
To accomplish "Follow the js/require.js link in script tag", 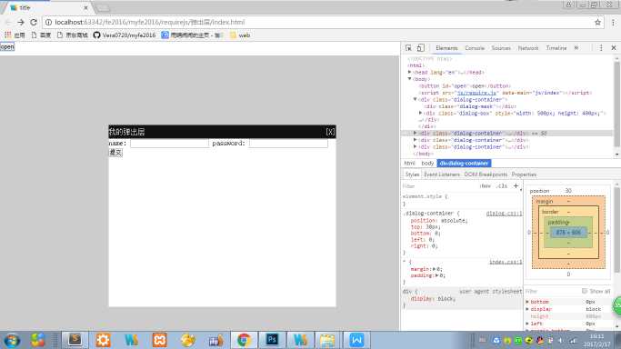I will tap(476, 93).
